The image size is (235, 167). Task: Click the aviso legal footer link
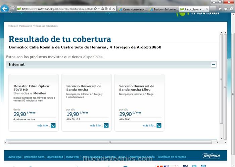[x=15, y=157]
